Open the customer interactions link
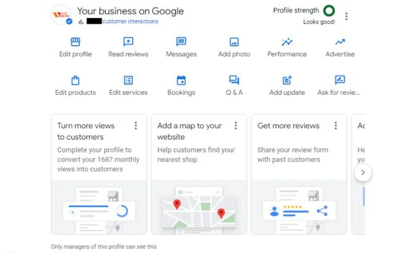 (x=130, y=21)
